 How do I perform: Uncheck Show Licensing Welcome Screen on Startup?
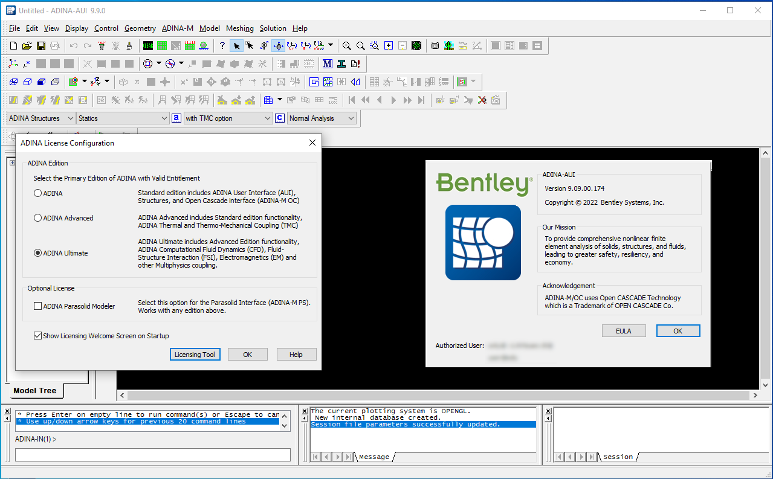tap(38, 336)
